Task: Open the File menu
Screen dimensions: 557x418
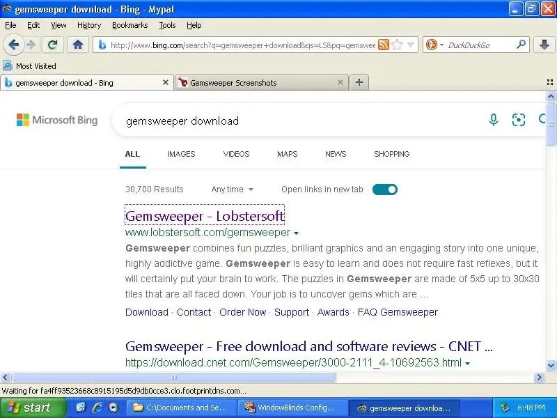Action: pyautogui.click(x=10, y=25)
